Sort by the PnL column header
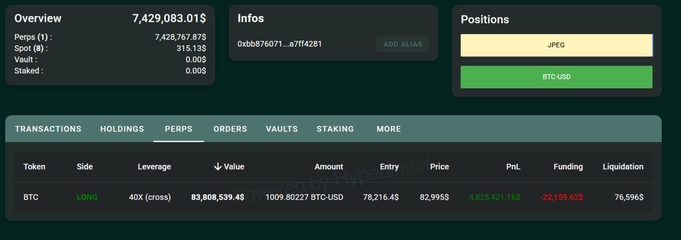 point(513,167)
